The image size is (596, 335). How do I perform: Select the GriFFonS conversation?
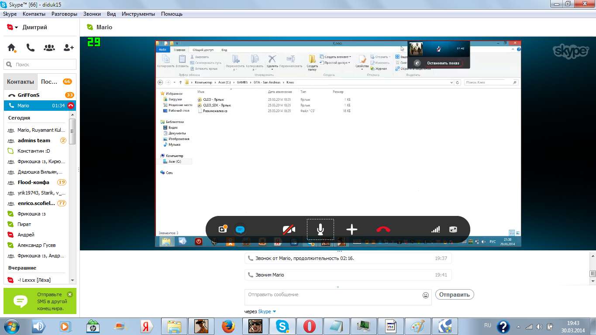40,95
